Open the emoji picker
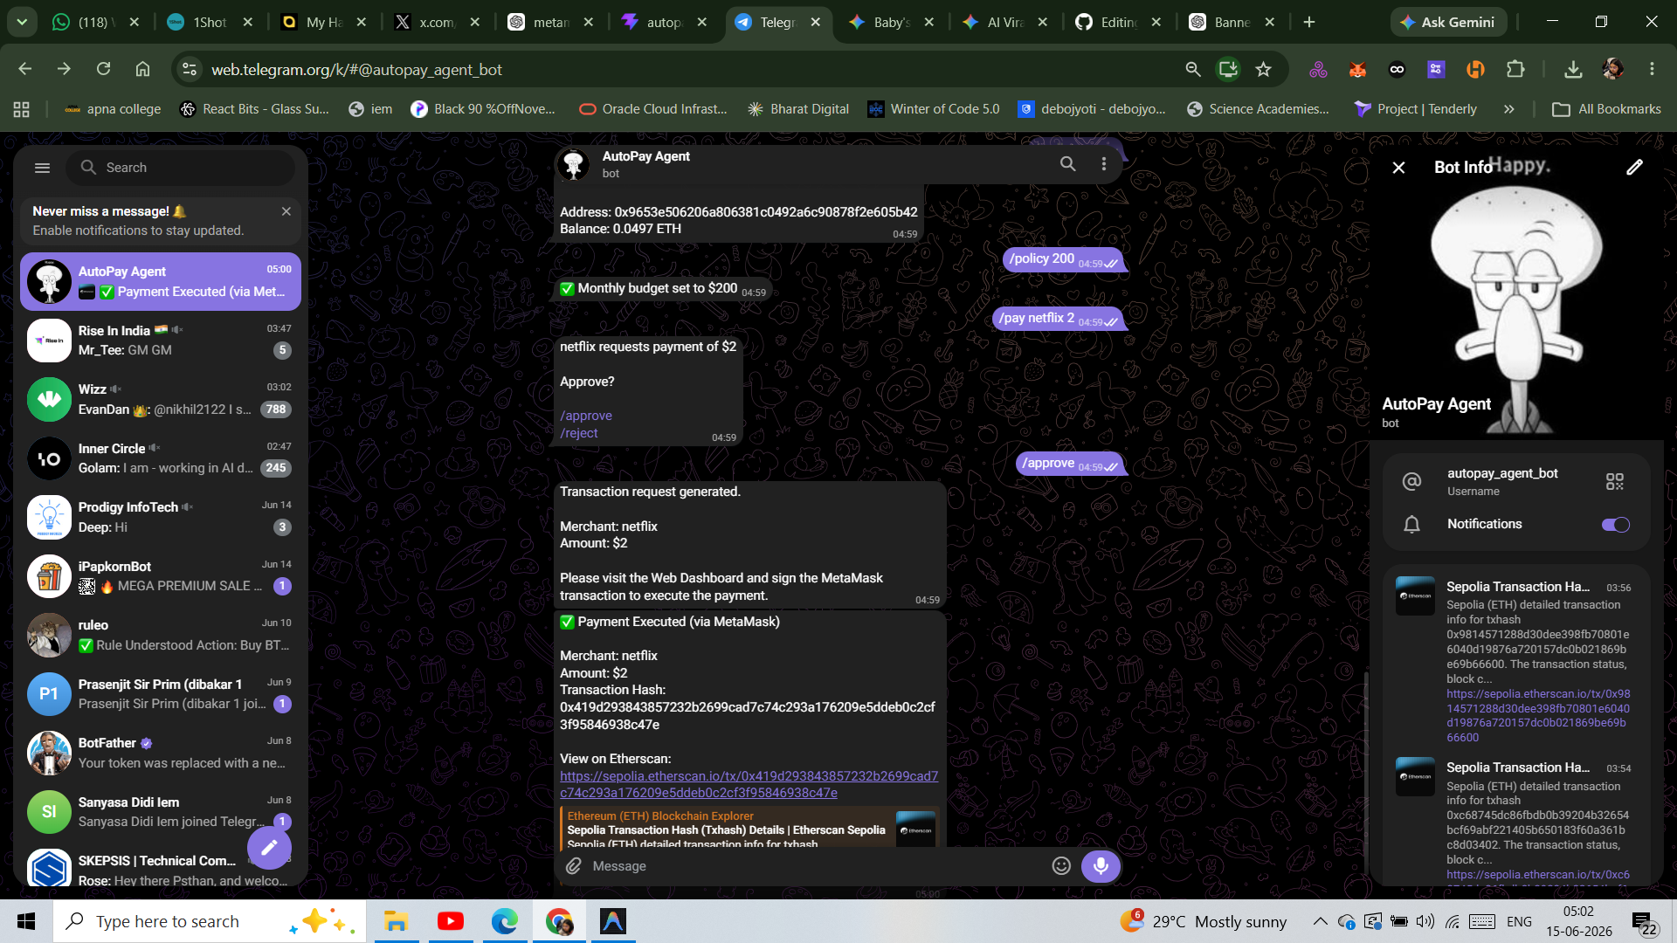 click(1061, 866)
